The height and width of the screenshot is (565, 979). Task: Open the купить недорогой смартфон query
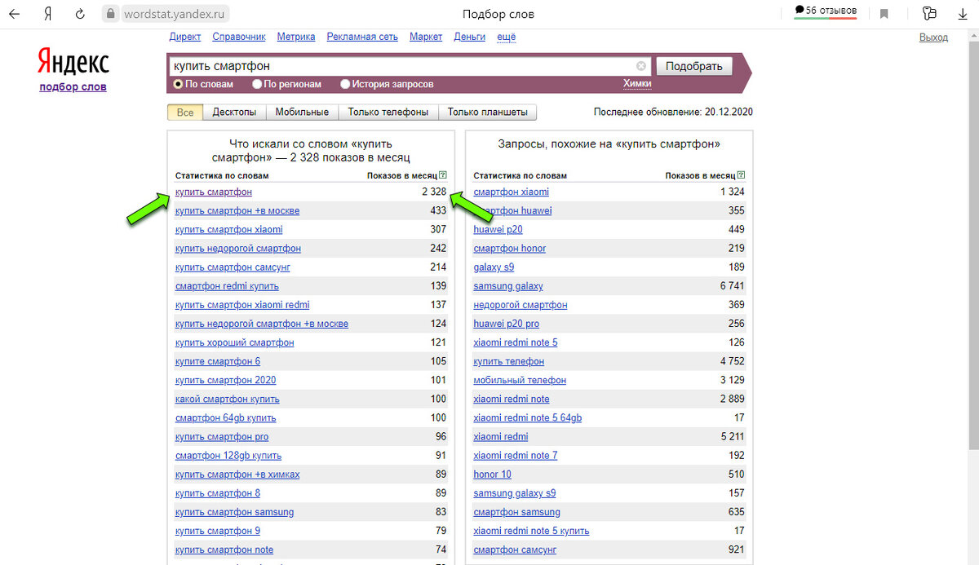[237, 249]
